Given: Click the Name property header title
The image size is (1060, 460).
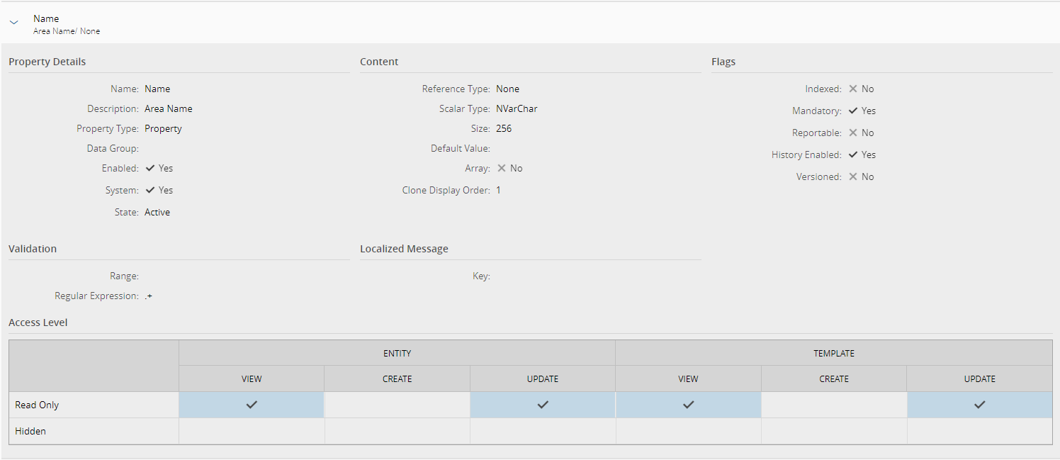Looking at the screenshot, I should point(46,18).
